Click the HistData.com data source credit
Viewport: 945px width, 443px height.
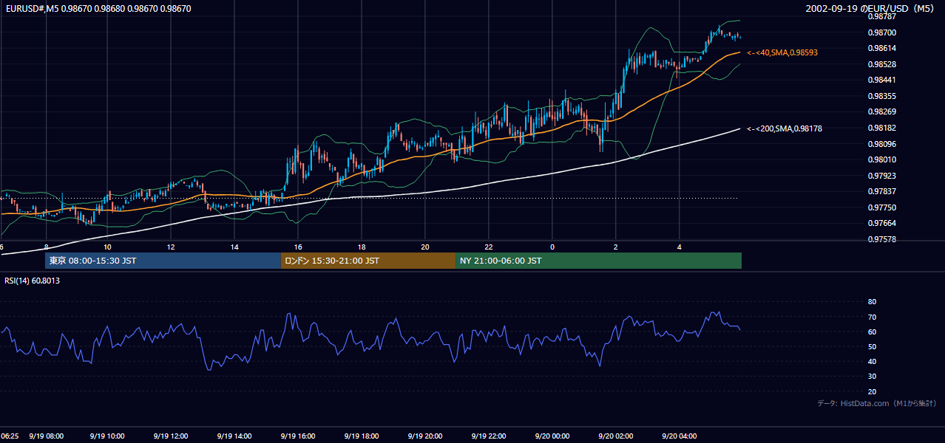(x=877, y=403)
